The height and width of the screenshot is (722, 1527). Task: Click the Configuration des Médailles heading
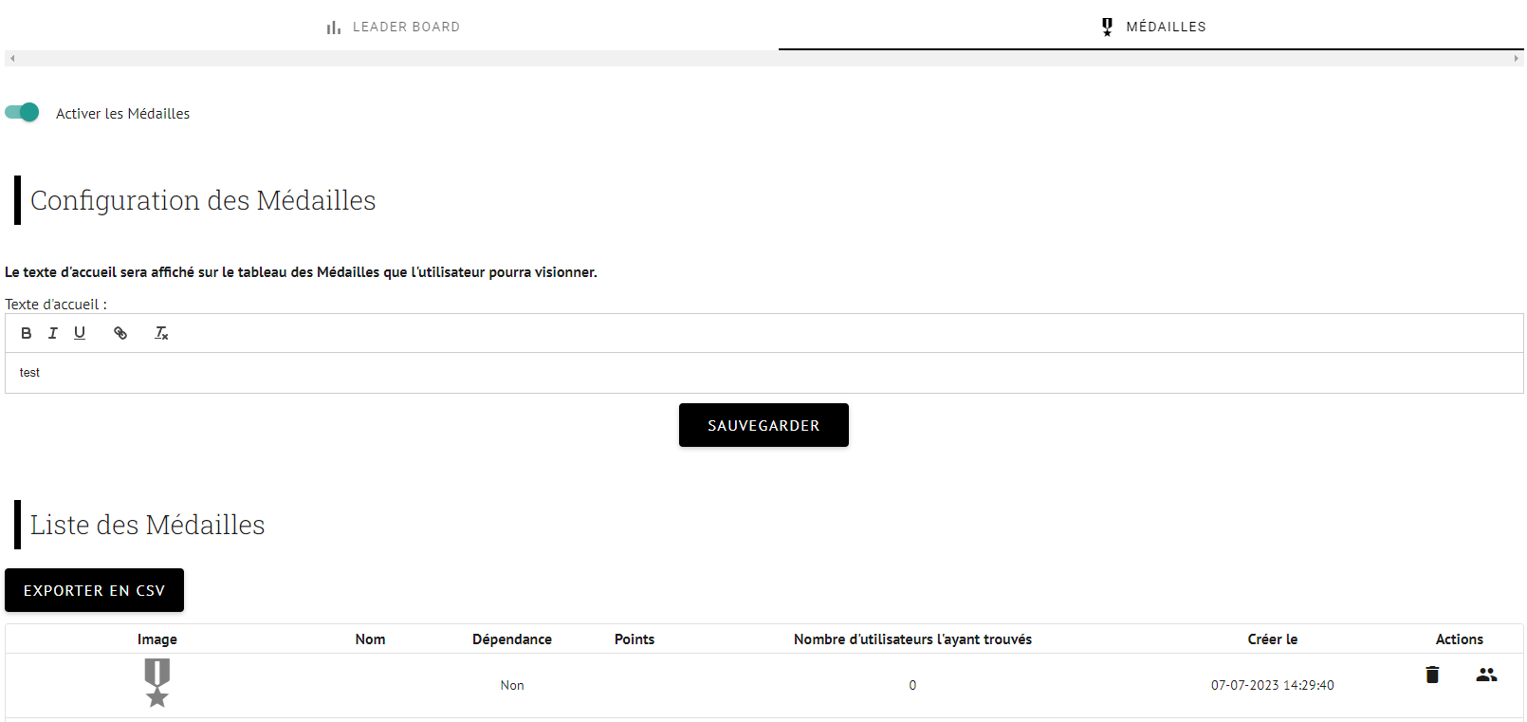pos(203,200)
